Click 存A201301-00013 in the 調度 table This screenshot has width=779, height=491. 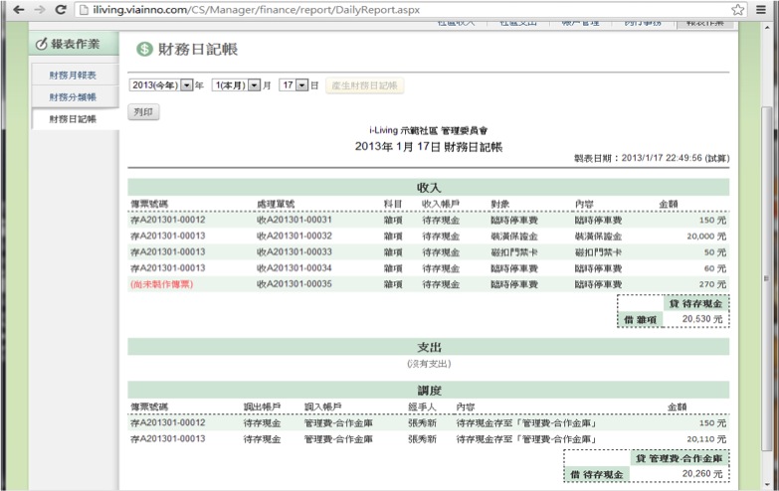pos(168,439)
